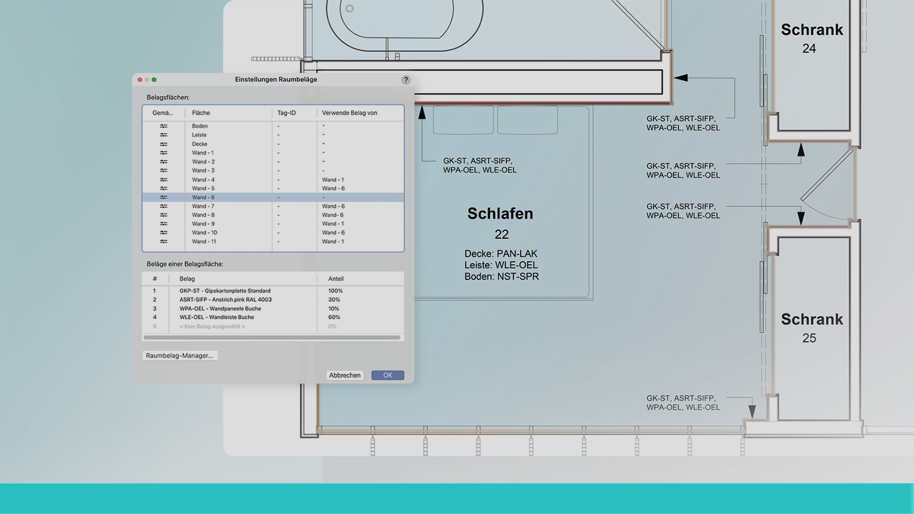
Task: Select the Wand - 4 row
Action: [273, 179]
